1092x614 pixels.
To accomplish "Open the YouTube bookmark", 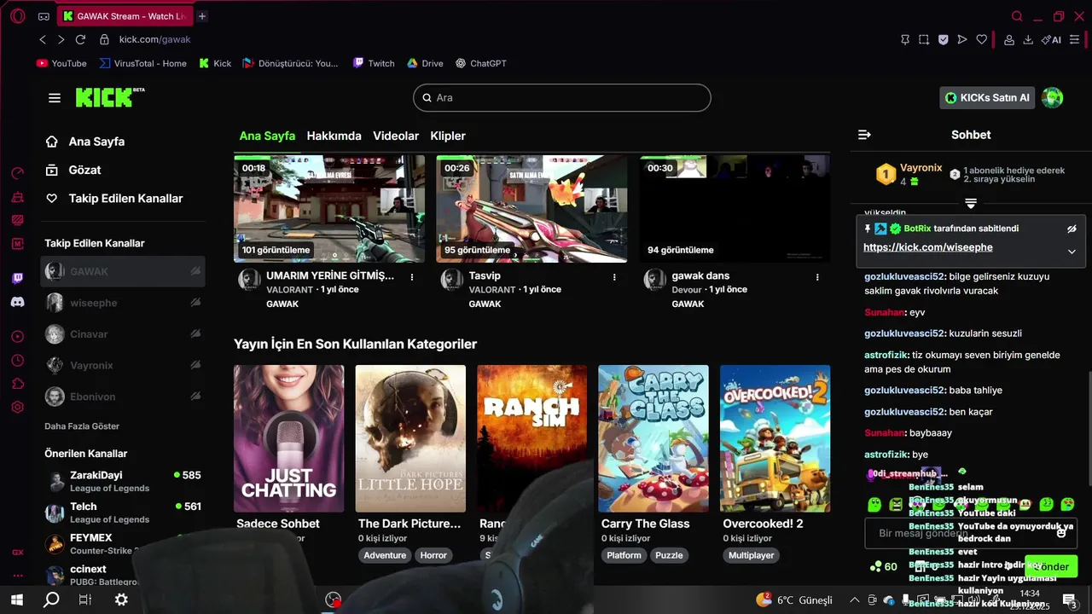I will (61, 63).
